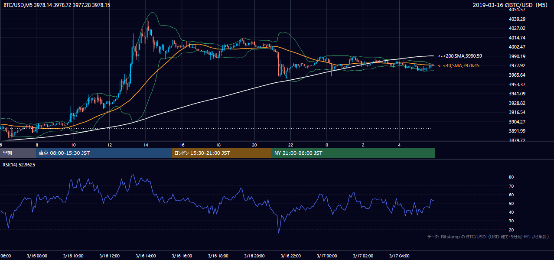This screenshot has height=260, width=554.
Task: Click hour label 18 under the price chart
Action: (218, 145)
